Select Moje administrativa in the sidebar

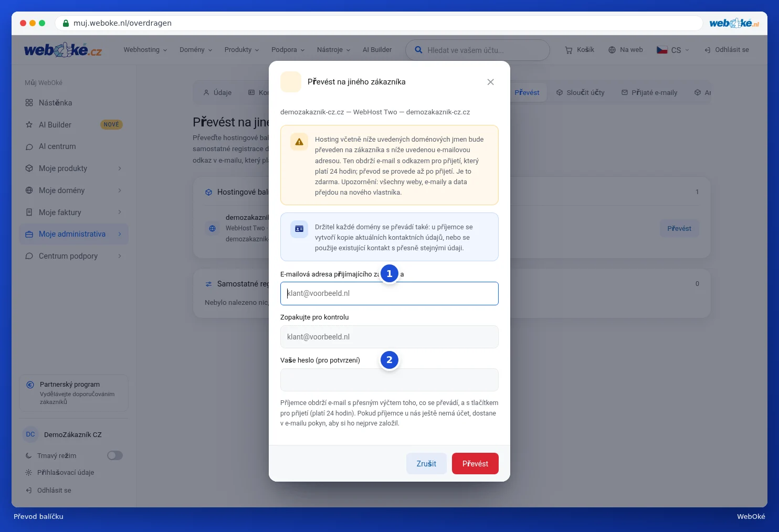73,234
